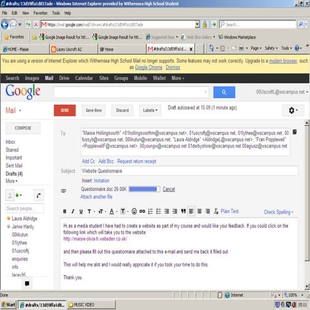Click the browser Back arrow button
This screenshot has height=310, width=310.
tap(5, 25)
